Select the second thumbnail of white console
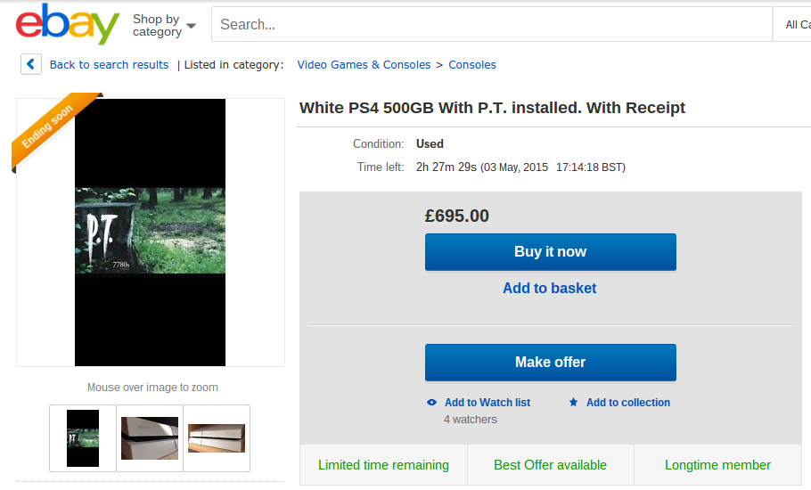Image resolution: width=811 pixels, height=490 pixels. (x=150, y=438)
